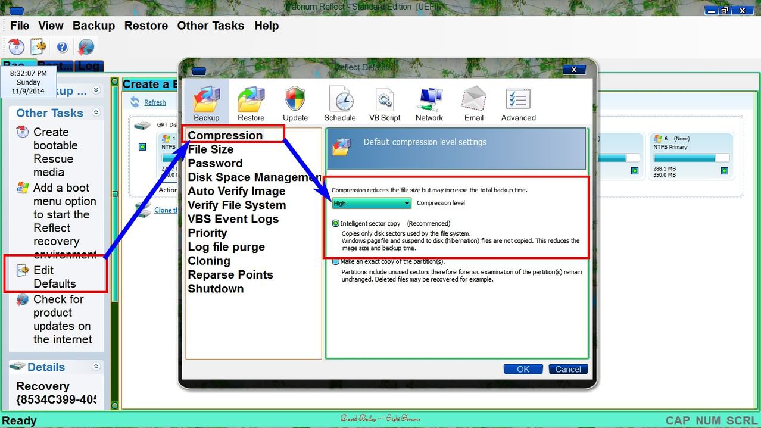
Task: Click partition 6 usage bar showing 288.1 MB
Action: pos(691,158)
